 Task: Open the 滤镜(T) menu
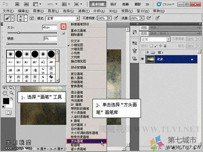[84, 11]
